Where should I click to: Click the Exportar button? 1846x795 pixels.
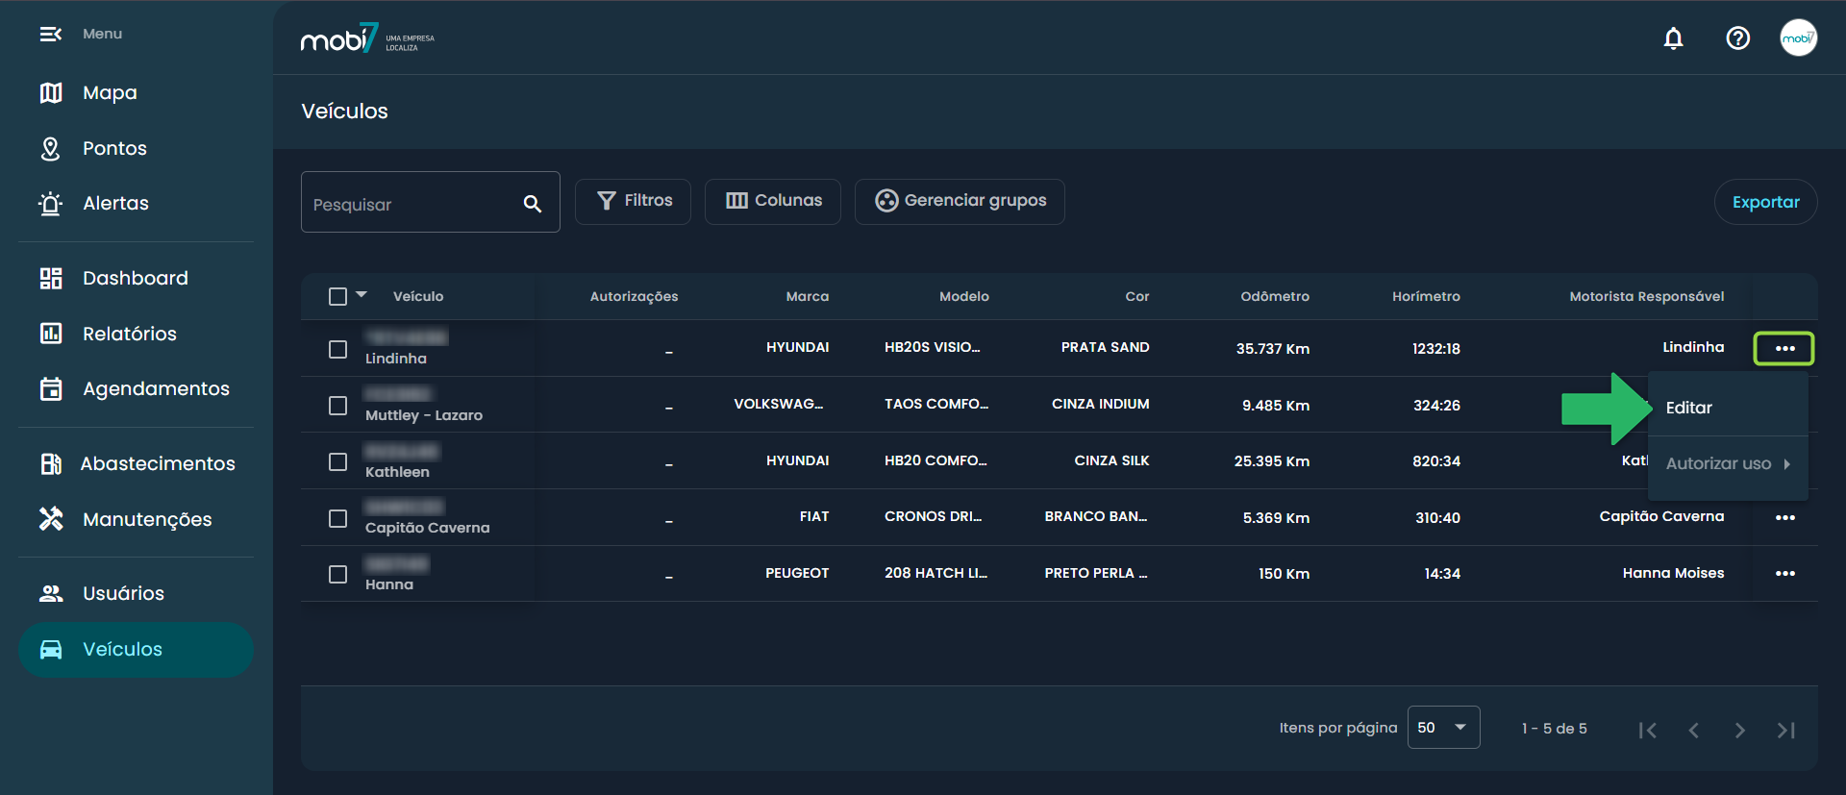tap(1765, 202)
